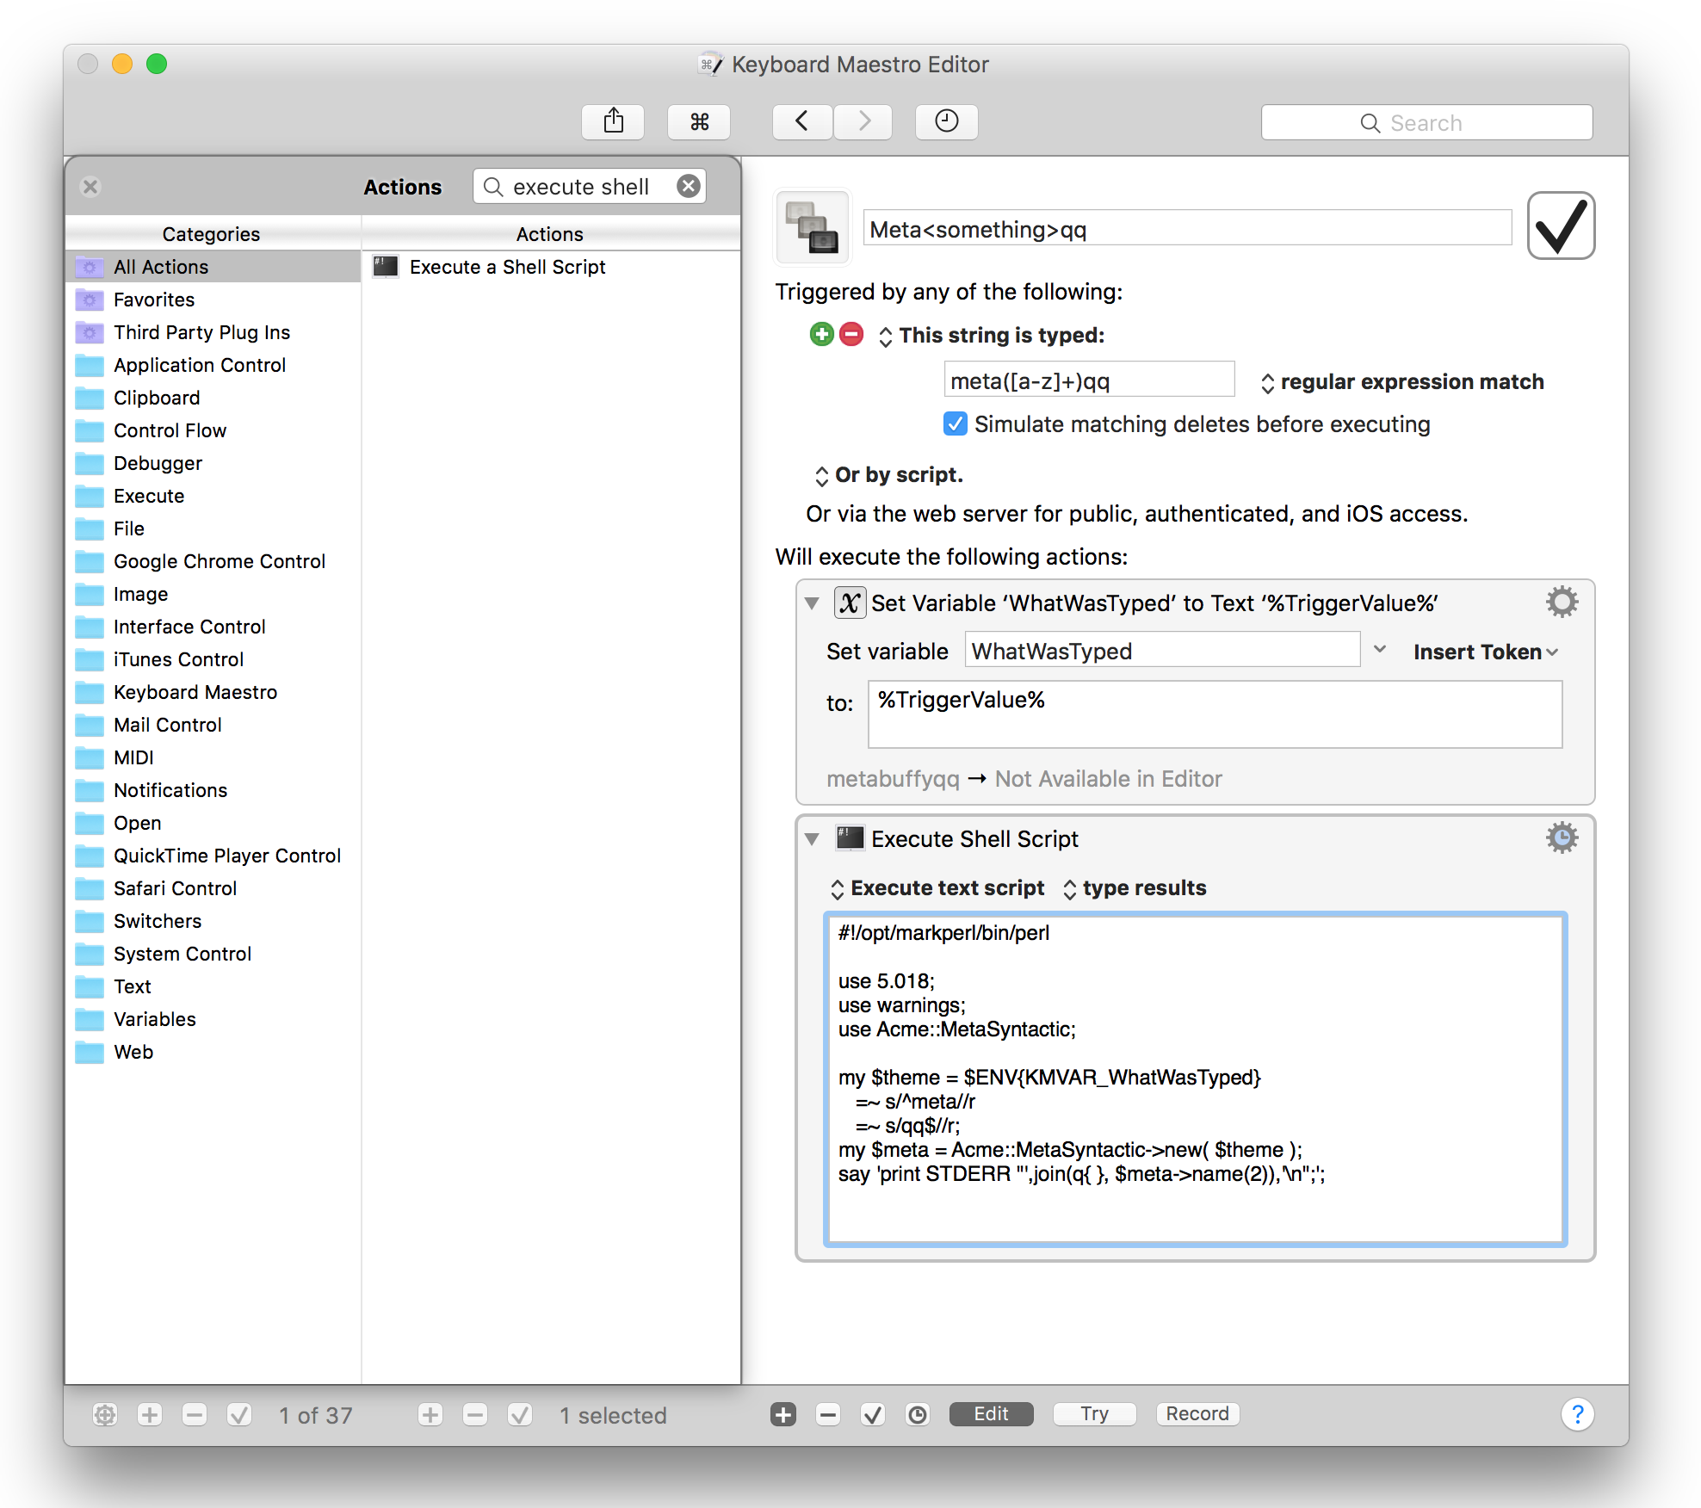Open the Control Flow category
This screenshot has height=1508, width=1701.
click(x=213, y=430)
